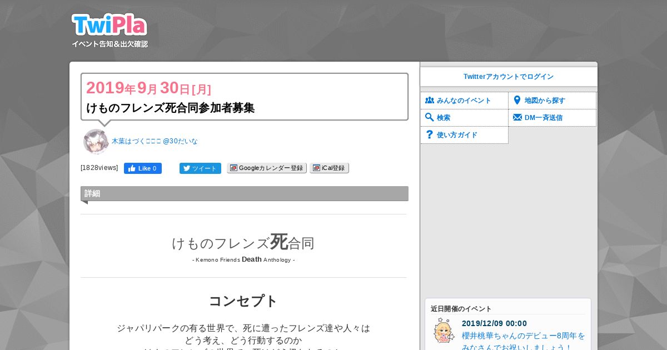Open DM一斉送信 menu item
This screenshot has height=350, width=667.
[x=552, y=118]
